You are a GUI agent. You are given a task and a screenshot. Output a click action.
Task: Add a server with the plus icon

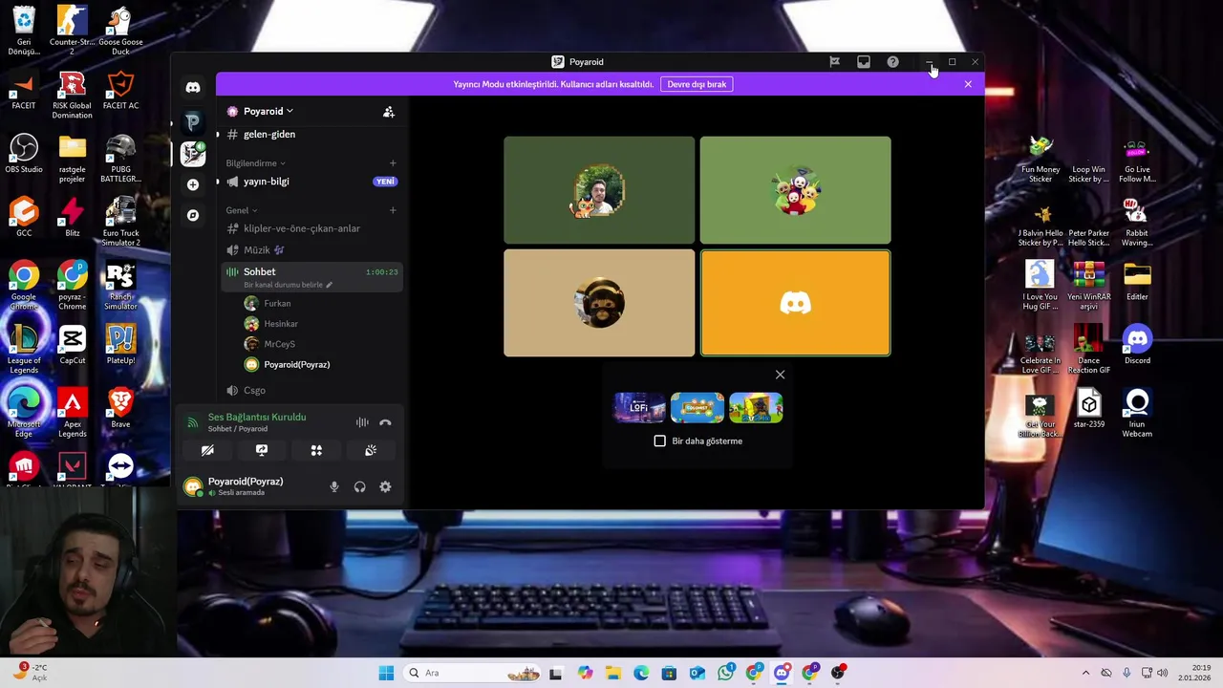pyautogui.click(x=193, y=184)
